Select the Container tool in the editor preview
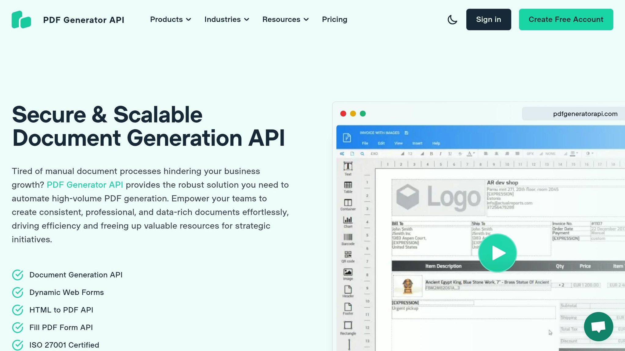This screenshot has width=625, height=351. pyautogui.click(x=348, y=205)
